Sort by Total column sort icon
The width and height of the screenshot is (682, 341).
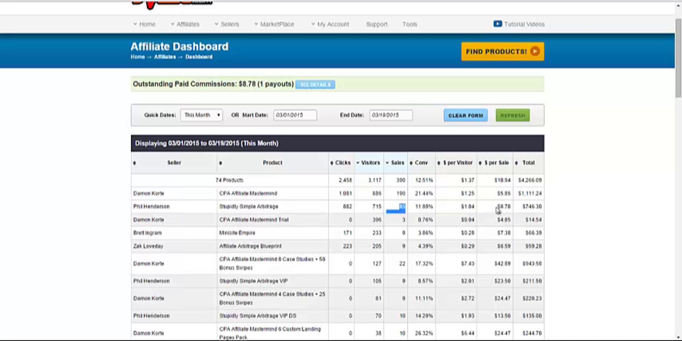click(516, 163)
